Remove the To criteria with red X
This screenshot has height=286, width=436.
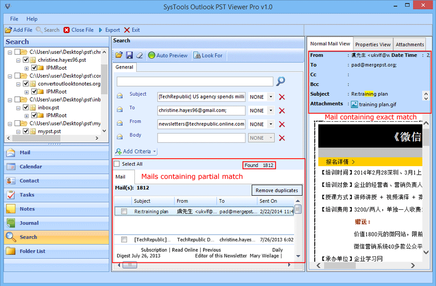pyautogui.click(x=282, y=111)
